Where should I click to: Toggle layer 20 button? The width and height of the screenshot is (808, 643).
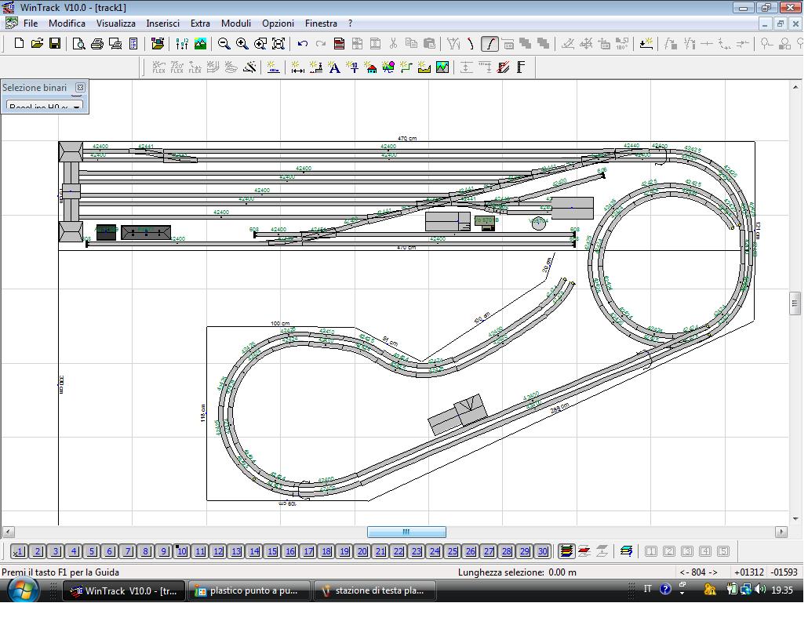click(362, 551)
